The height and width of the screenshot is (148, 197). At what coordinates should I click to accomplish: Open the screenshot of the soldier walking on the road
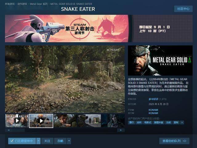tap(89, 121)
